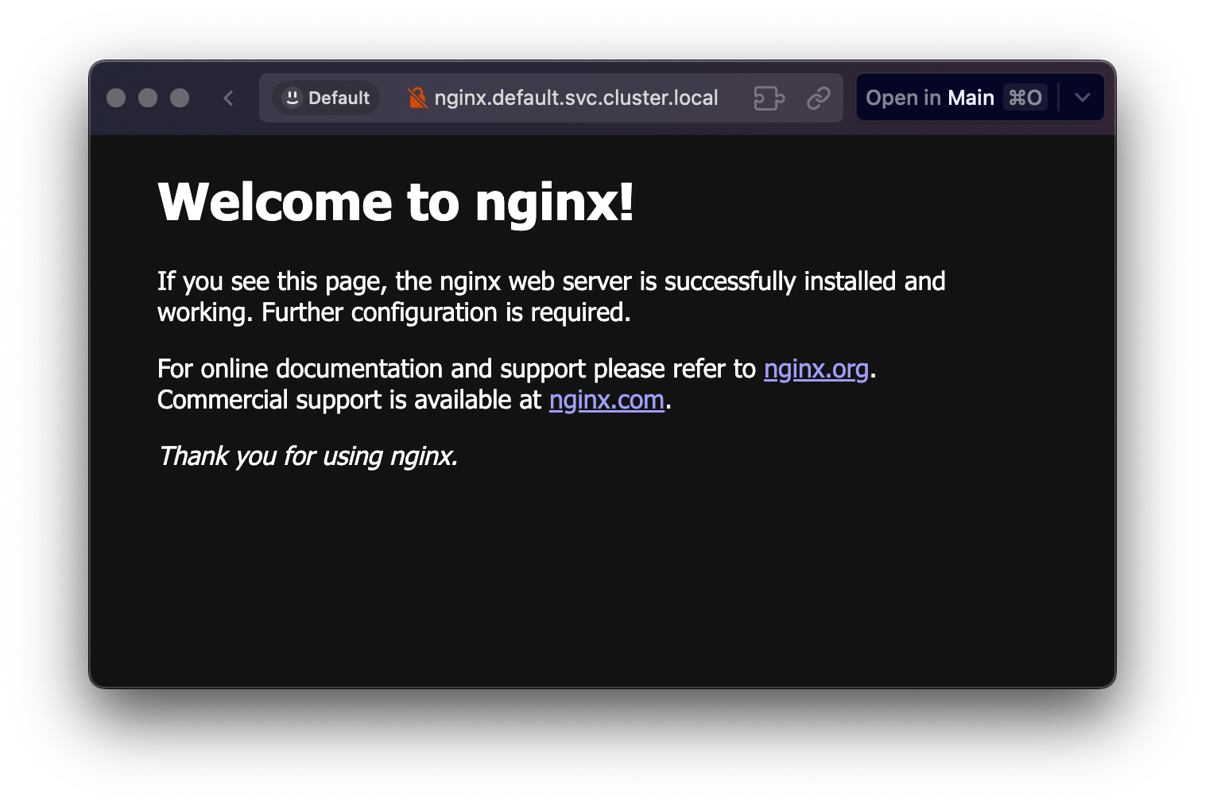
Task: Click the Commercial support is available text
Action: click(349, 400)
